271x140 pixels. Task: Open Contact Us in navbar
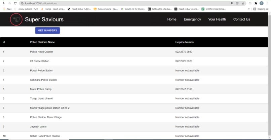pyautogui.click(x=242, y=20)
